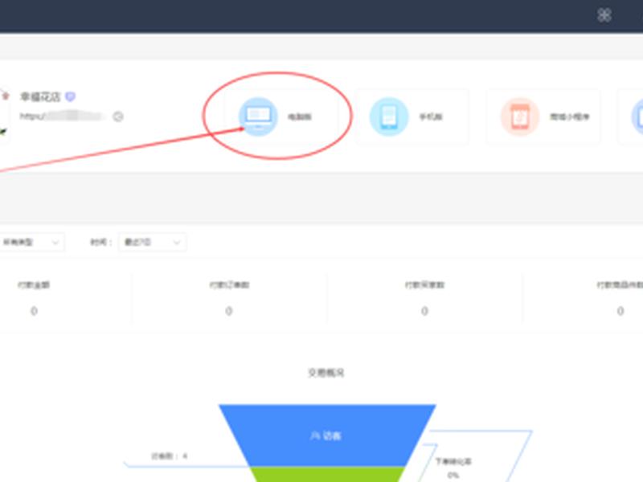This screenshot has width=643, height=482.
Task: Click the 付款买家数 value 0
Action: pos(424,311)
